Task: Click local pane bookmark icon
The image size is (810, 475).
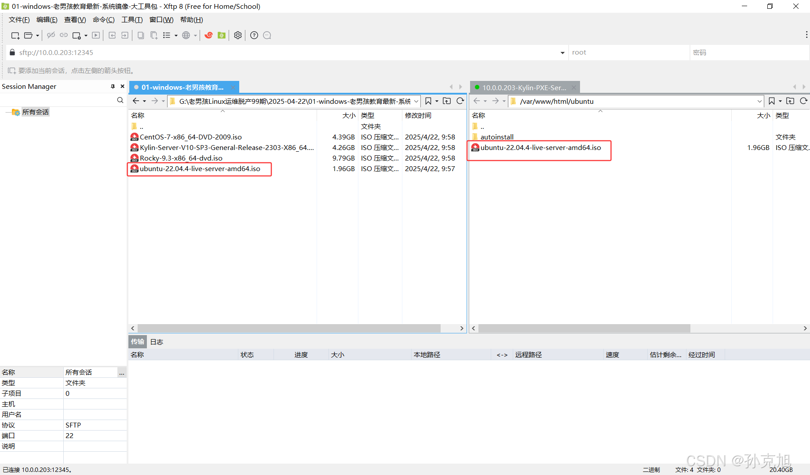Action: pos(428,101)
